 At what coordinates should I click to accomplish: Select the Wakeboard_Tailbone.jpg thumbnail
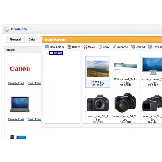click(x=125, y=71)
